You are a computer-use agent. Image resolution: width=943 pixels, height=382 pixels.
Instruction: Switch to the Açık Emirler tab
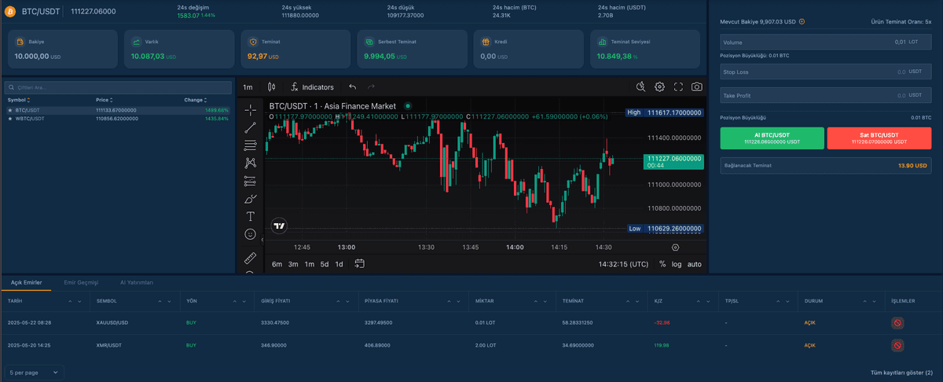point(26,282)
